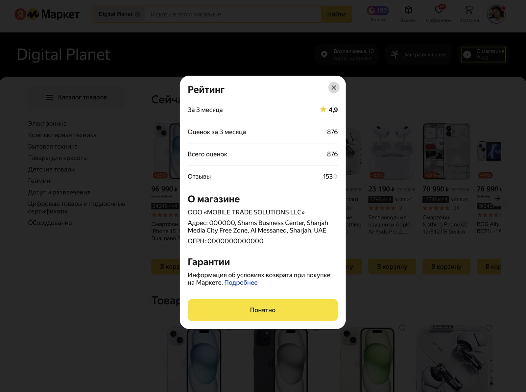Open Каталог товаров catalog menu
This screenshot has width=526, height=392.
click(x=76, y=97)
